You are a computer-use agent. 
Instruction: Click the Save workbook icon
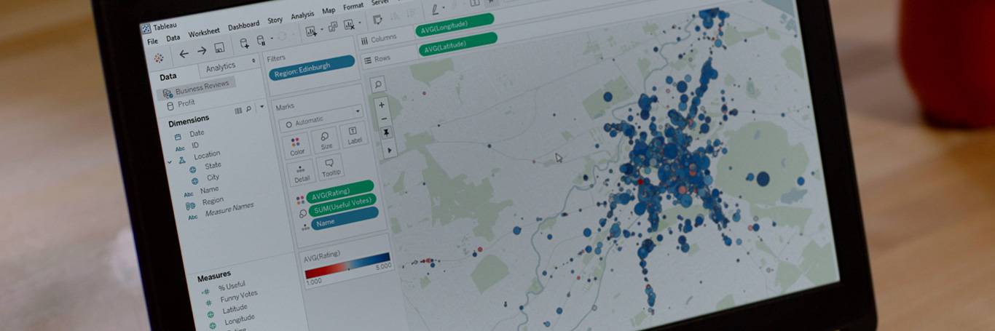coord(219,49)
